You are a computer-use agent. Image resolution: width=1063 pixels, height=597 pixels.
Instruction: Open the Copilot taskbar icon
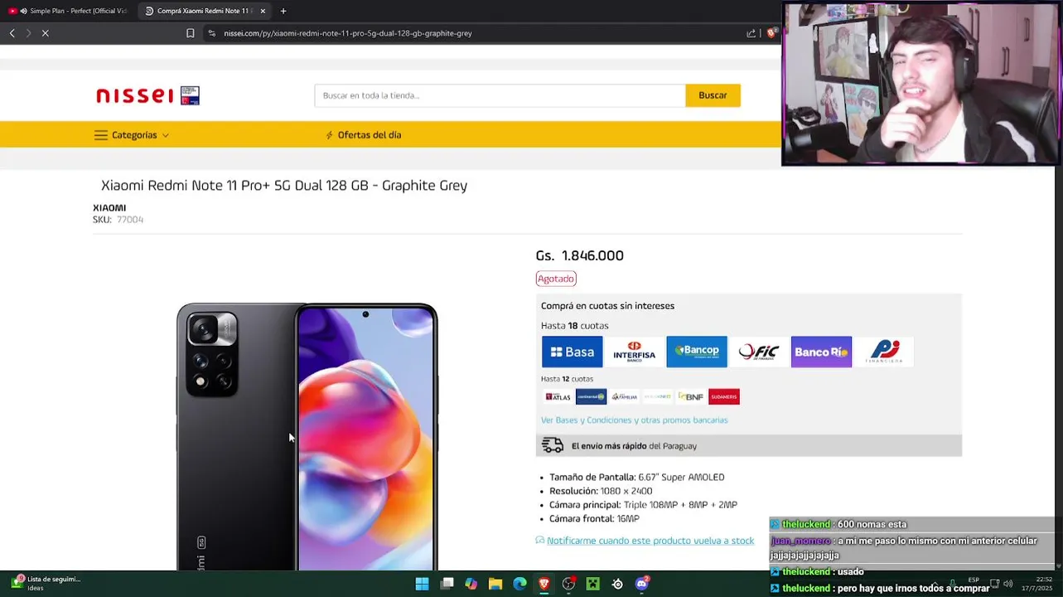pos(471,584)
